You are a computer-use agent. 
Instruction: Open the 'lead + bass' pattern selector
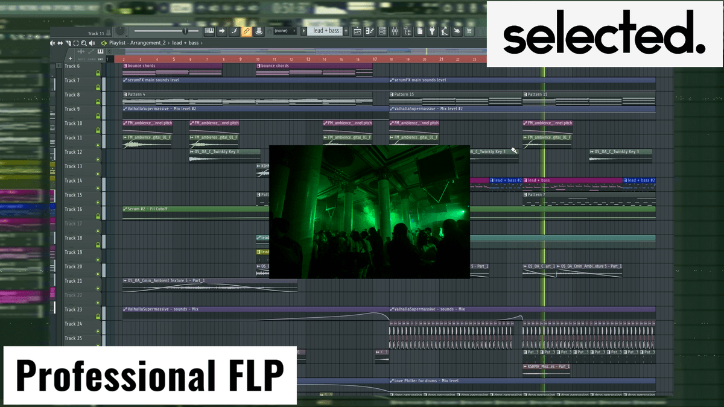[326, 31]
